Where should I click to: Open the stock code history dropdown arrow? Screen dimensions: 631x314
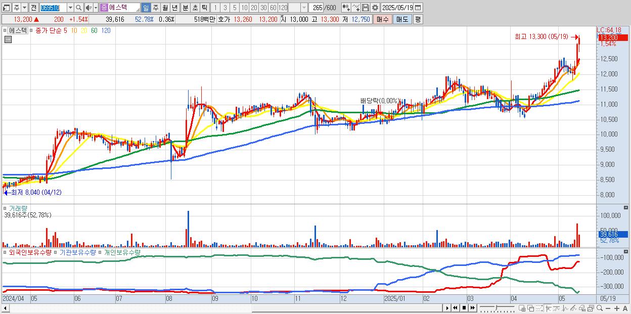[x=70, y=8]
